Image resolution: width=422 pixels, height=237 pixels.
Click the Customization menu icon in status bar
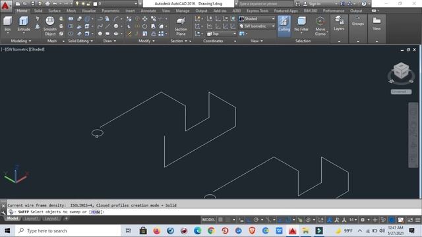(x=417, y=220)
